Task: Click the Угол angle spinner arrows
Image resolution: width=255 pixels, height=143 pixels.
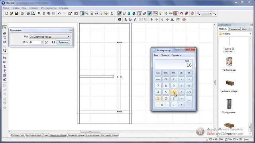Action: (42, 42)
